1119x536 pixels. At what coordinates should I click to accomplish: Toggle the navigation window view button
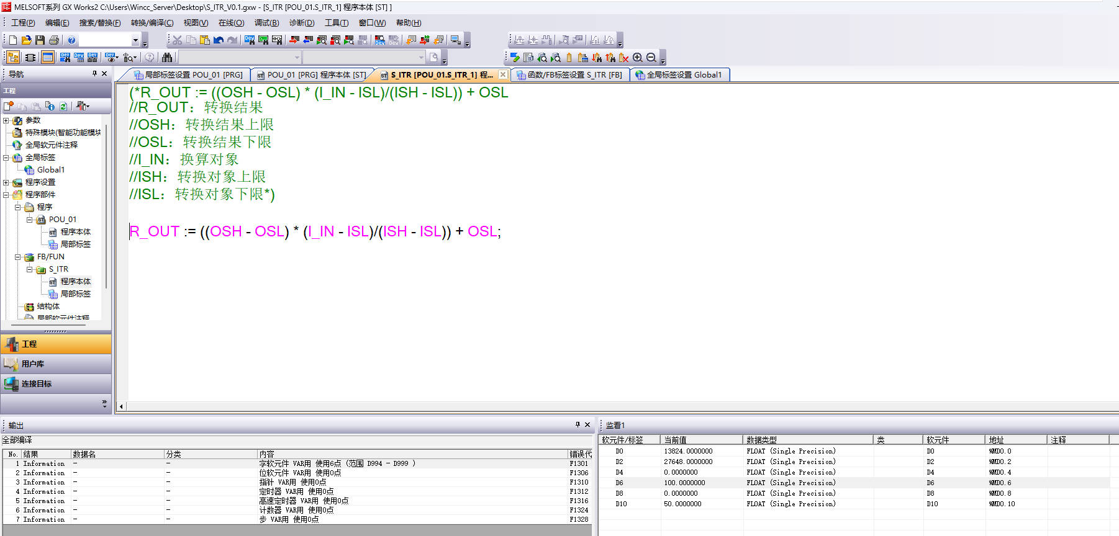coord(13,58)
